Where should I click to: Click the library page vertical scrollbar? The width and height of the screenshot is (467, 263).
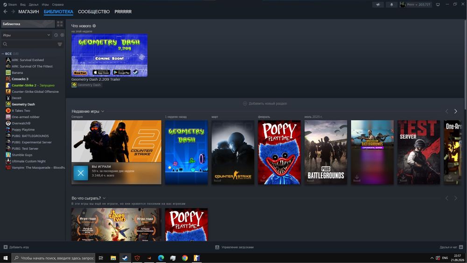pyautogui.click(x=465, y=64)
